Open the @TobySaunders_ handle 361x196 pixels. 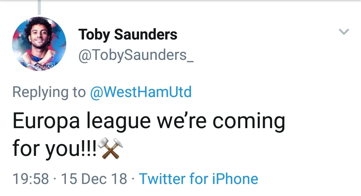coord(136,55)
